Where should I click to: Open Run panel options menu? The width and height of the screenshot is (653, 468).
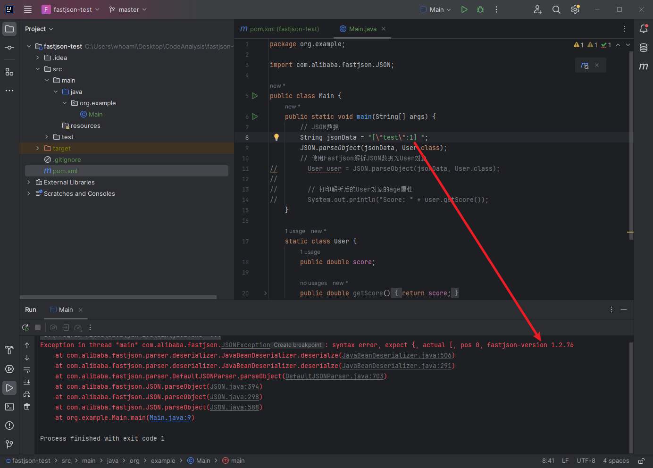tap(611, 309)
